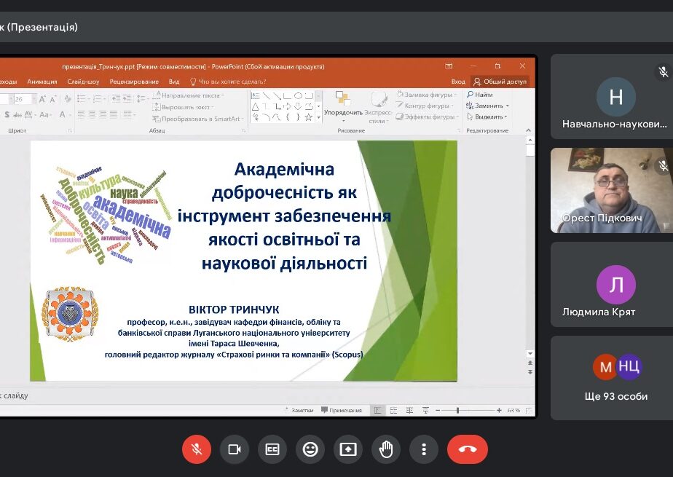Switch to the Слайд-шоу ribbon tab
This screenshot has width=673, height=477.
83,82
